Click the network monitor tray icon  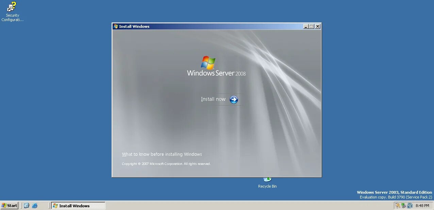point(410,206)
